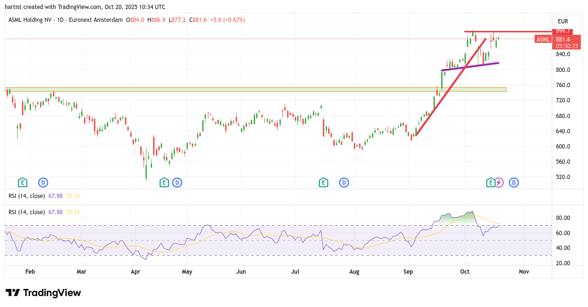The width and height of the screenshot is (588, 307).
Task: Click the earnings marker near early February
Action: 22,182
